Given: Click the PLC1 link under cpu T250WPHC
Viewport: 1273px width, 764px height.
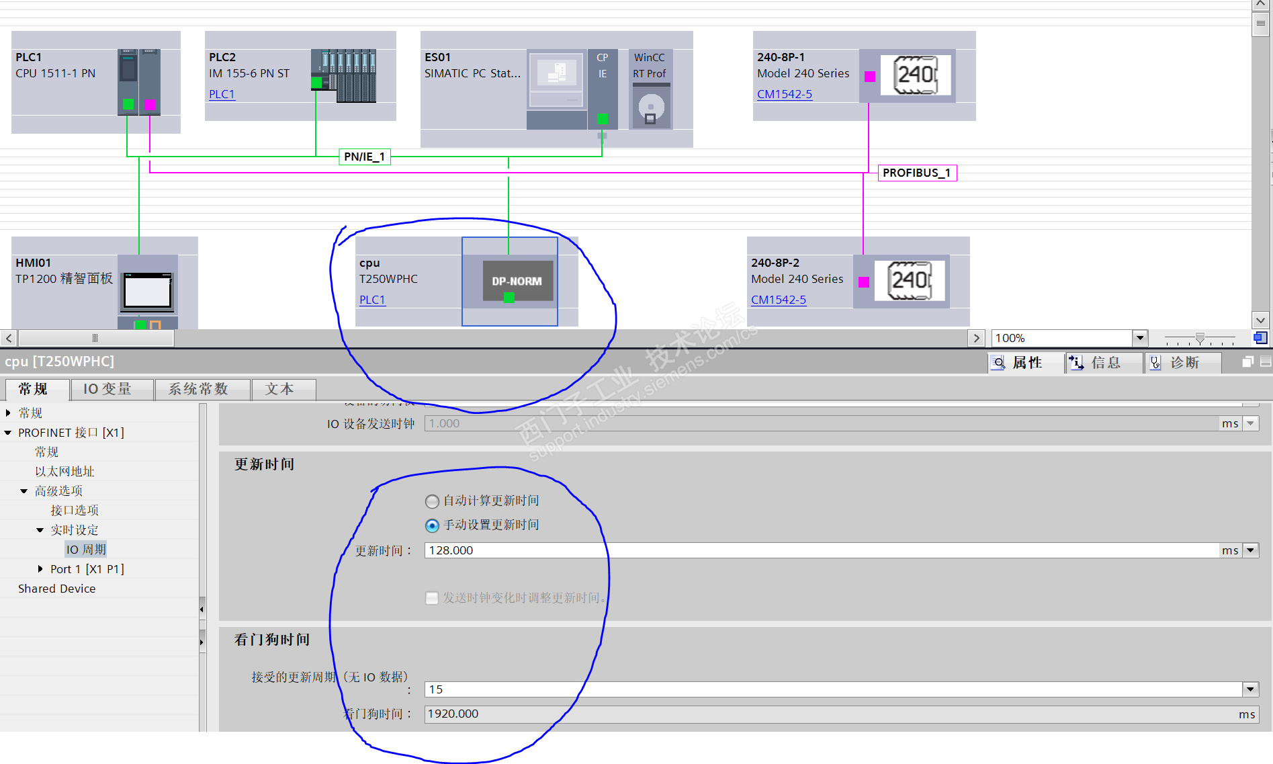Looking at the screenshot, I should [372, 300].
